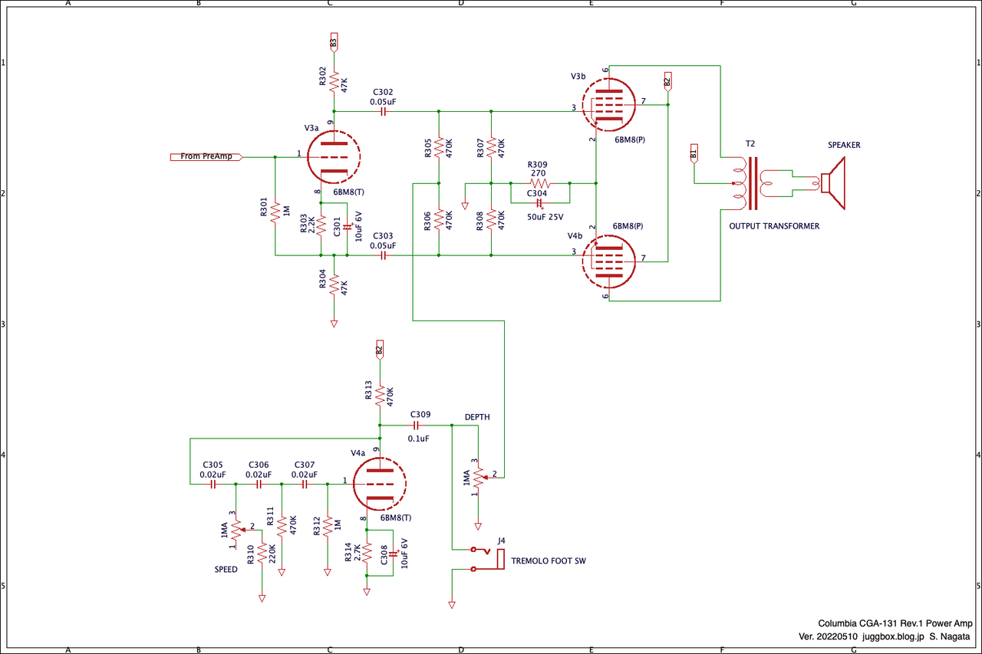Select the C302 capacitor symbol
Image resolution: width=982 pixels, height=654 pixels.
click(382, 112)
